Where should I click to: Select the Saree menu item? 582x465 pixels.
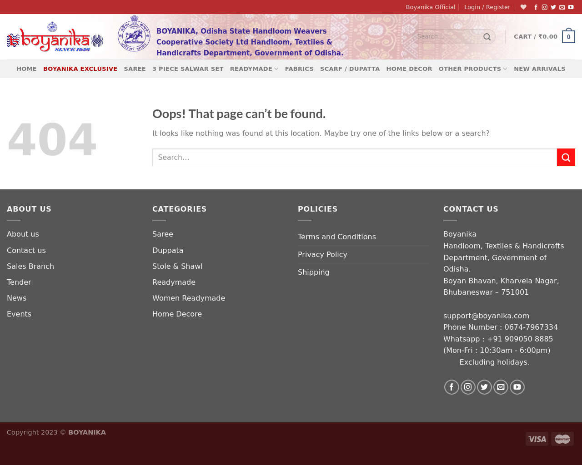coord(135,69)
